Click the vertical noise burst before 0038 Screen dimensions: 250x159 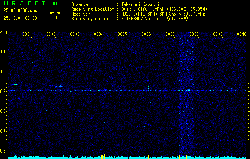186,94
